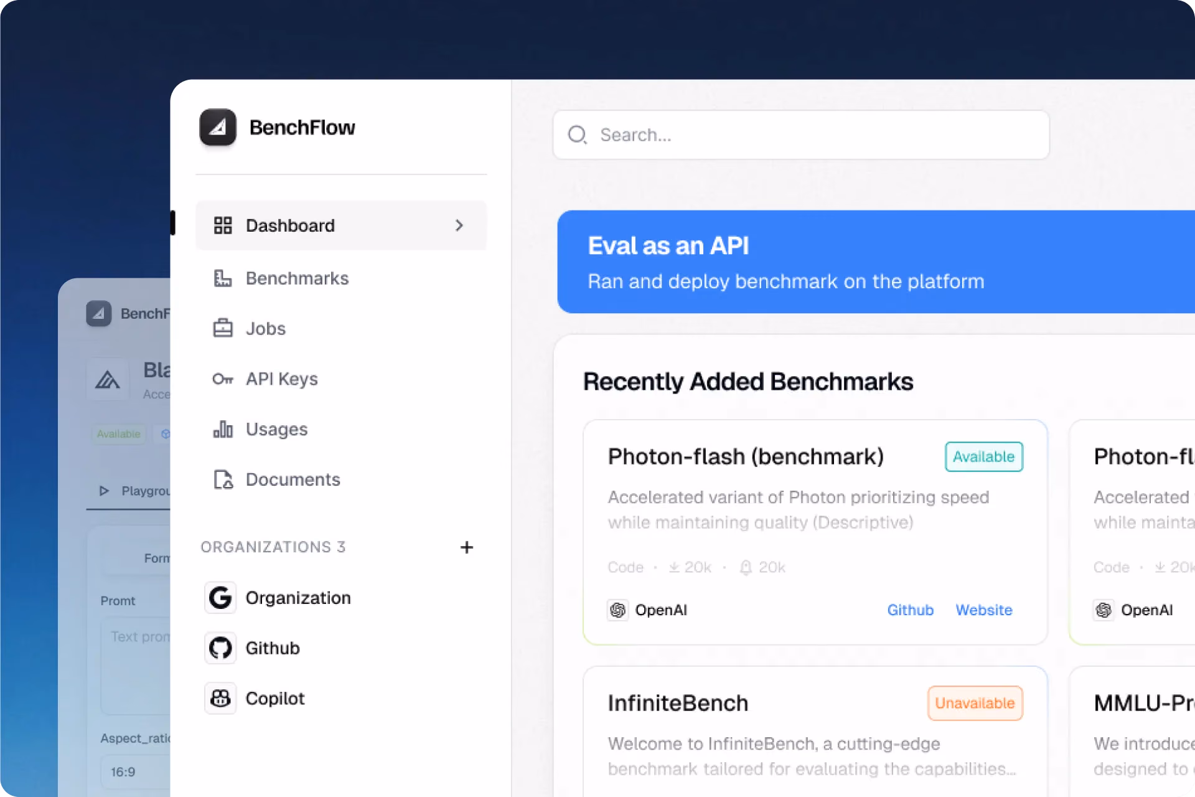Open the InfiniteBench card title
This screenshot has width=1195, height=797.
point(678,703)
